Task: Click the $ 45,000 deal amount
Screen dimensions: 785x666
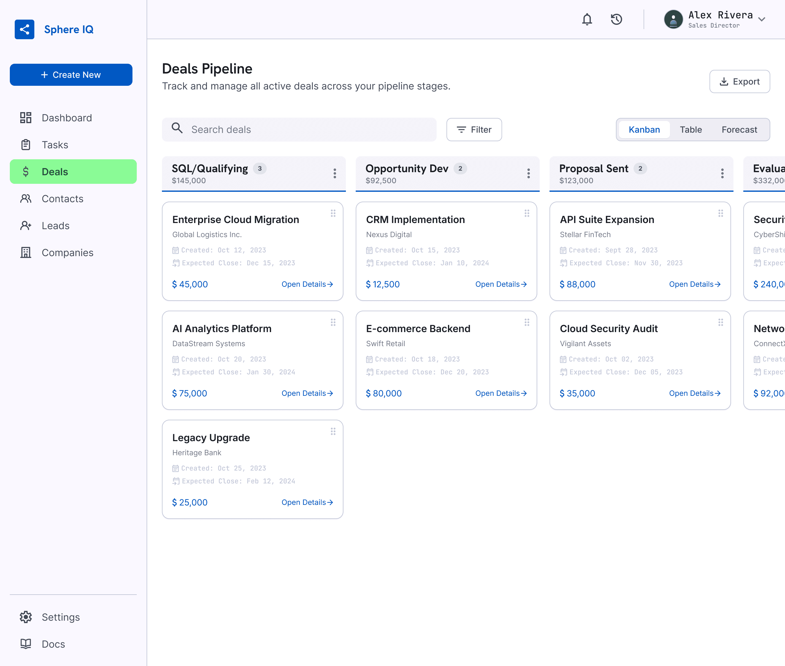Action: click(190, 284)
